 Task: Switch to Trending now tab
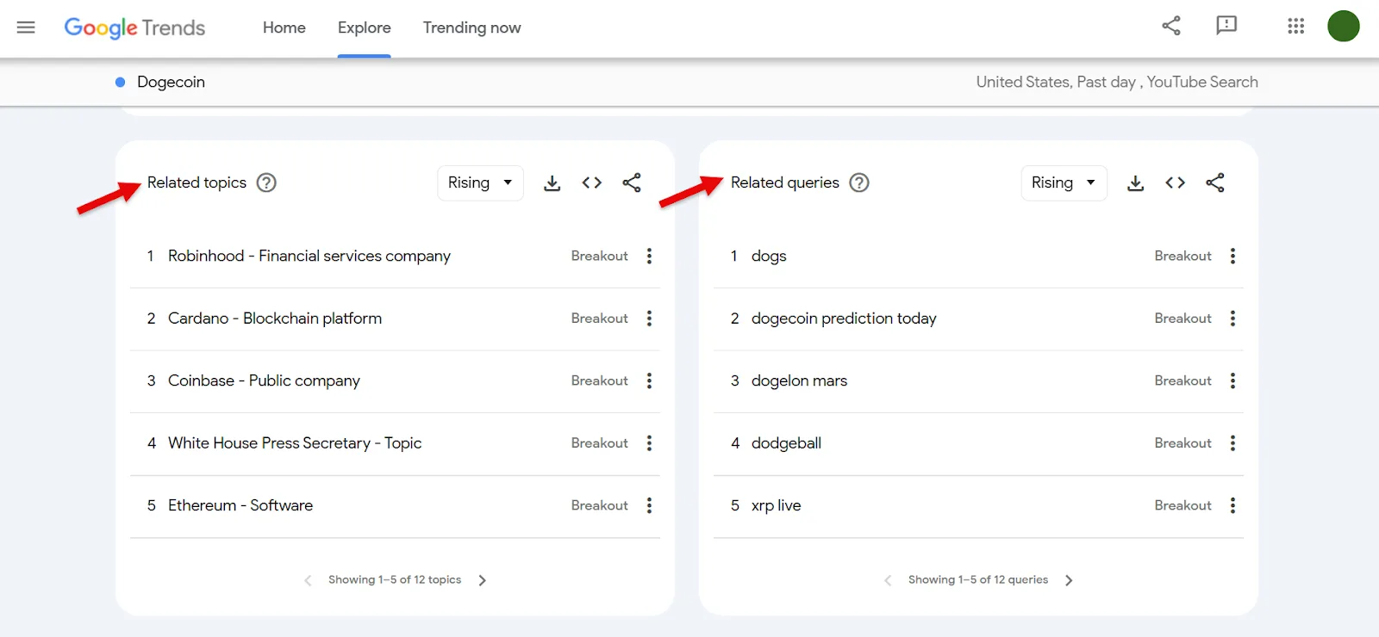pos(472,28)
